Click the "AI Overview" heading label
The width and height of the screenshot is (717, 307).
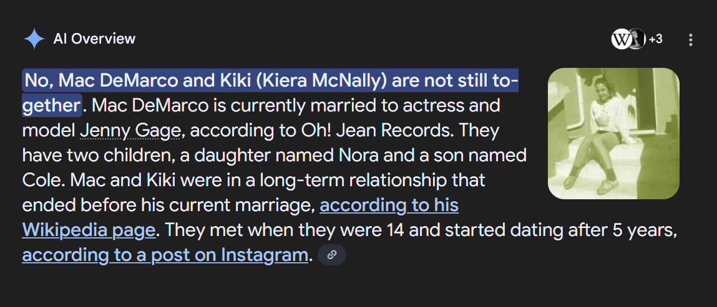[94, 39]
